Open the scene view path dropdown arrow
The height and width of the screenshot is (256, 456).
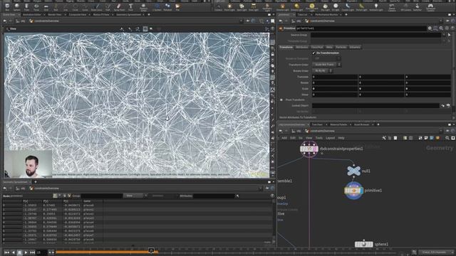pos(241,21)
